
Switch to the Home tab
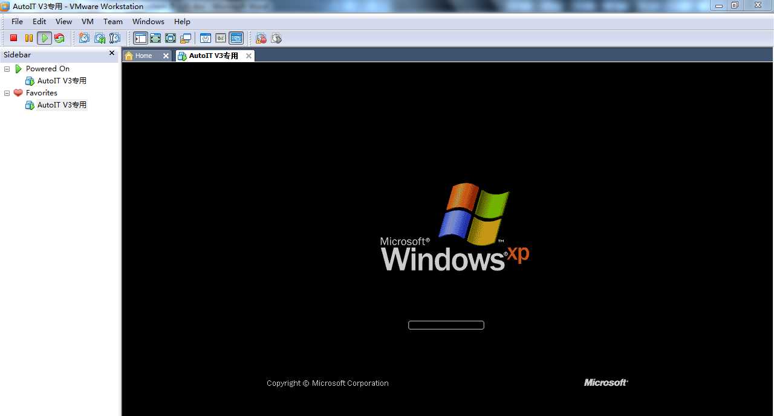[x=143, y=56]
